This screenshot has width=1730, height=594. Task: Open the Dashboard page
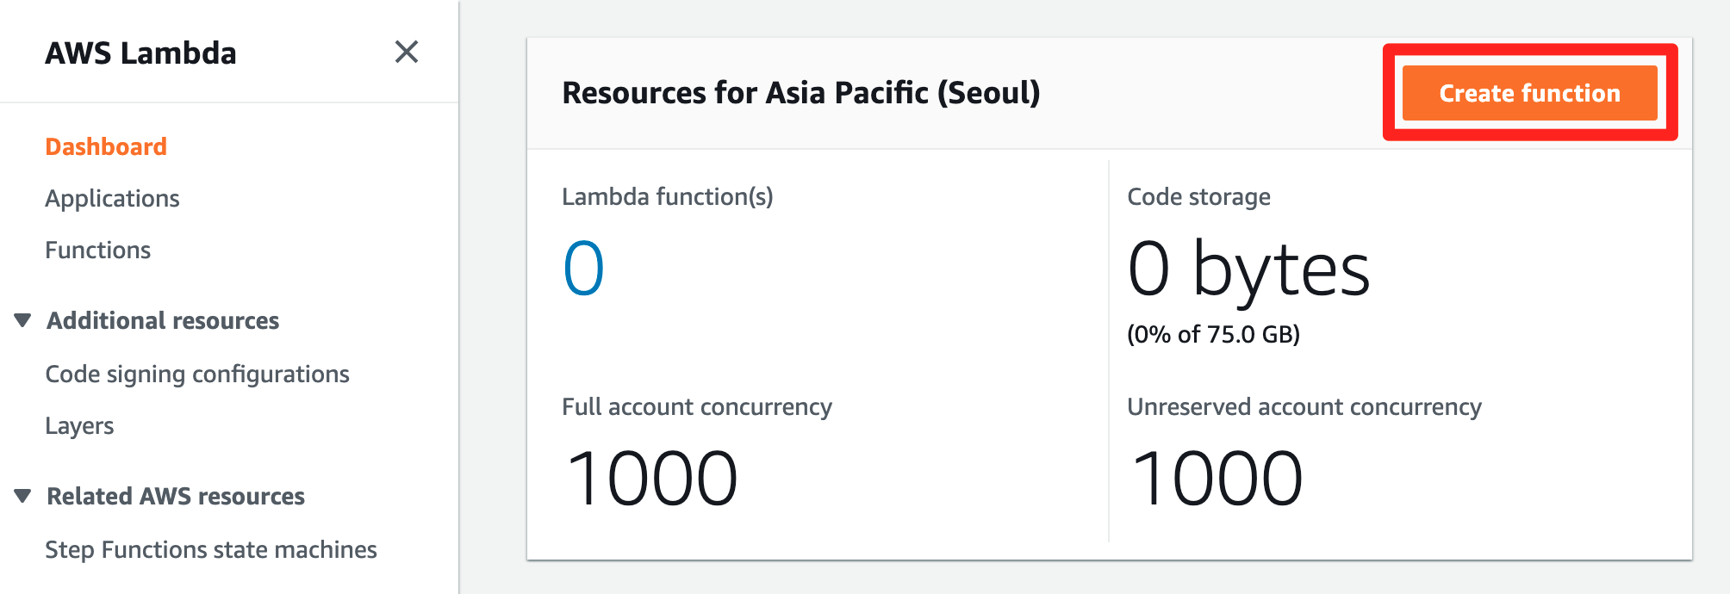coord(106,146)
